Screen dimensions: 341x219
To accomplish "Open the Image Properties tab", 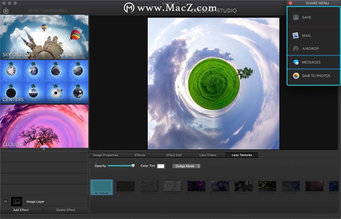I will 106,155.
